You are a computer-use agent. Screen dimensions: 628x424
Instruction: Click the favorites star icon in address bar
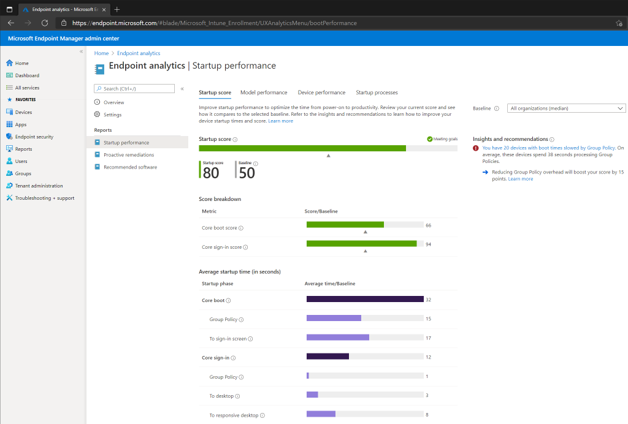(619, 23)
